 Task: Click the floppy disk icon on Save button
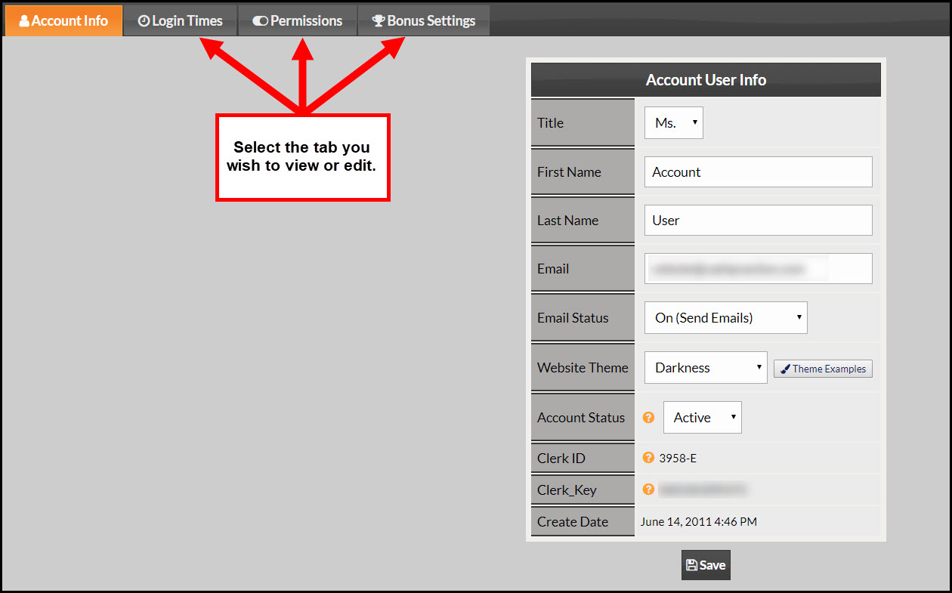click(693, 564)
